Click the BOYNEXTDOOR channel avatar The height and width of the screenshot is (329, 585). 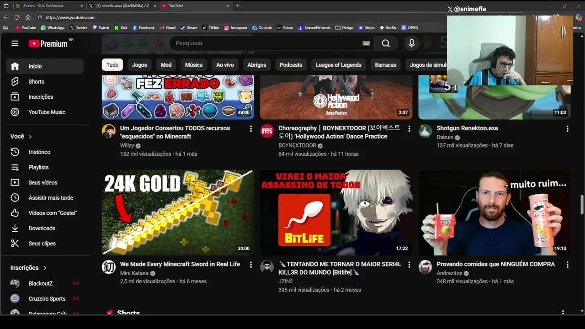point(267,131)
